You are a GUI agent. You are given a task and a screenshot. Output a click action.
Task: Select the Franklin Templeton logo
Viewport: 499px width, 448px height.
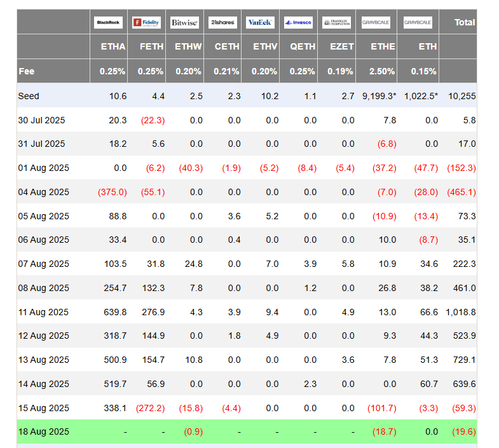tap(336, 22)
